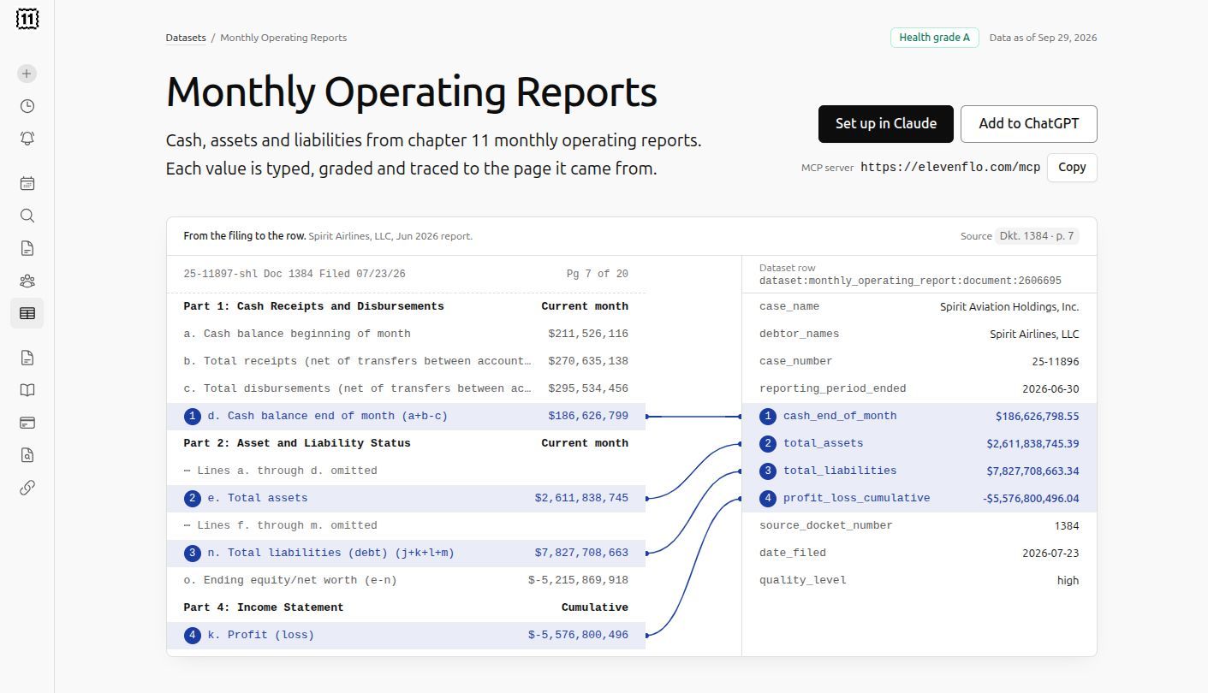Click the "cash_end_of_month" dataset field
1208x693 pixels.
919,417
